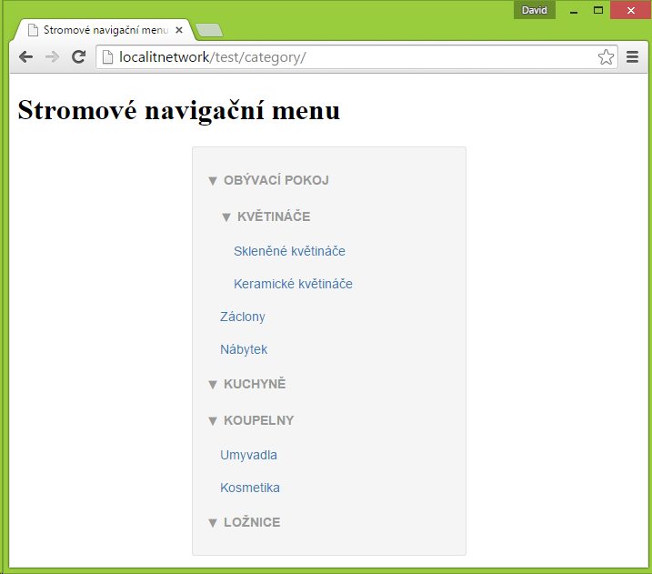Maximize the browser window
Image resolution: width=652 pixels, height=574 pixels.
click(x=598, y=10)
